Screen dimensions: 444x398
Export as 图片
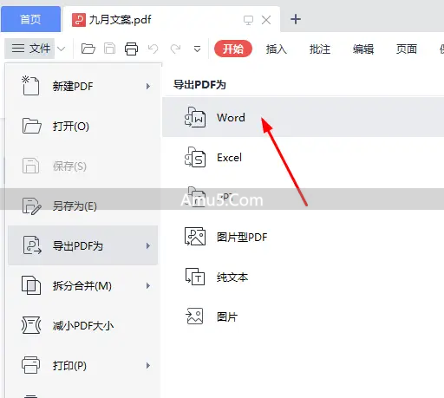303,316
